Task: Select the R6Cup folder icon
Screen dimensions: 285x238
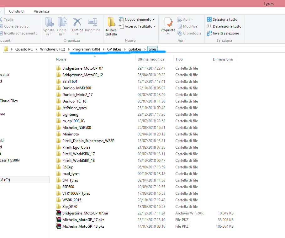Action: [x=58, y=167]
